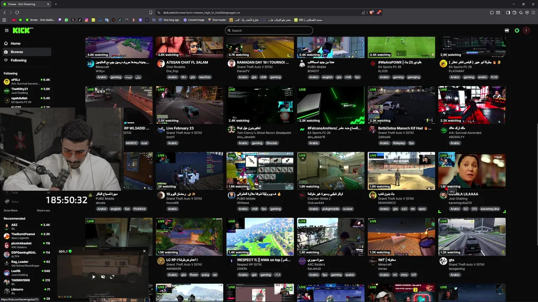This screenshot has width=538, height=302.
Task: Click Show Less under the following list
Action: (x=43, y=211)
